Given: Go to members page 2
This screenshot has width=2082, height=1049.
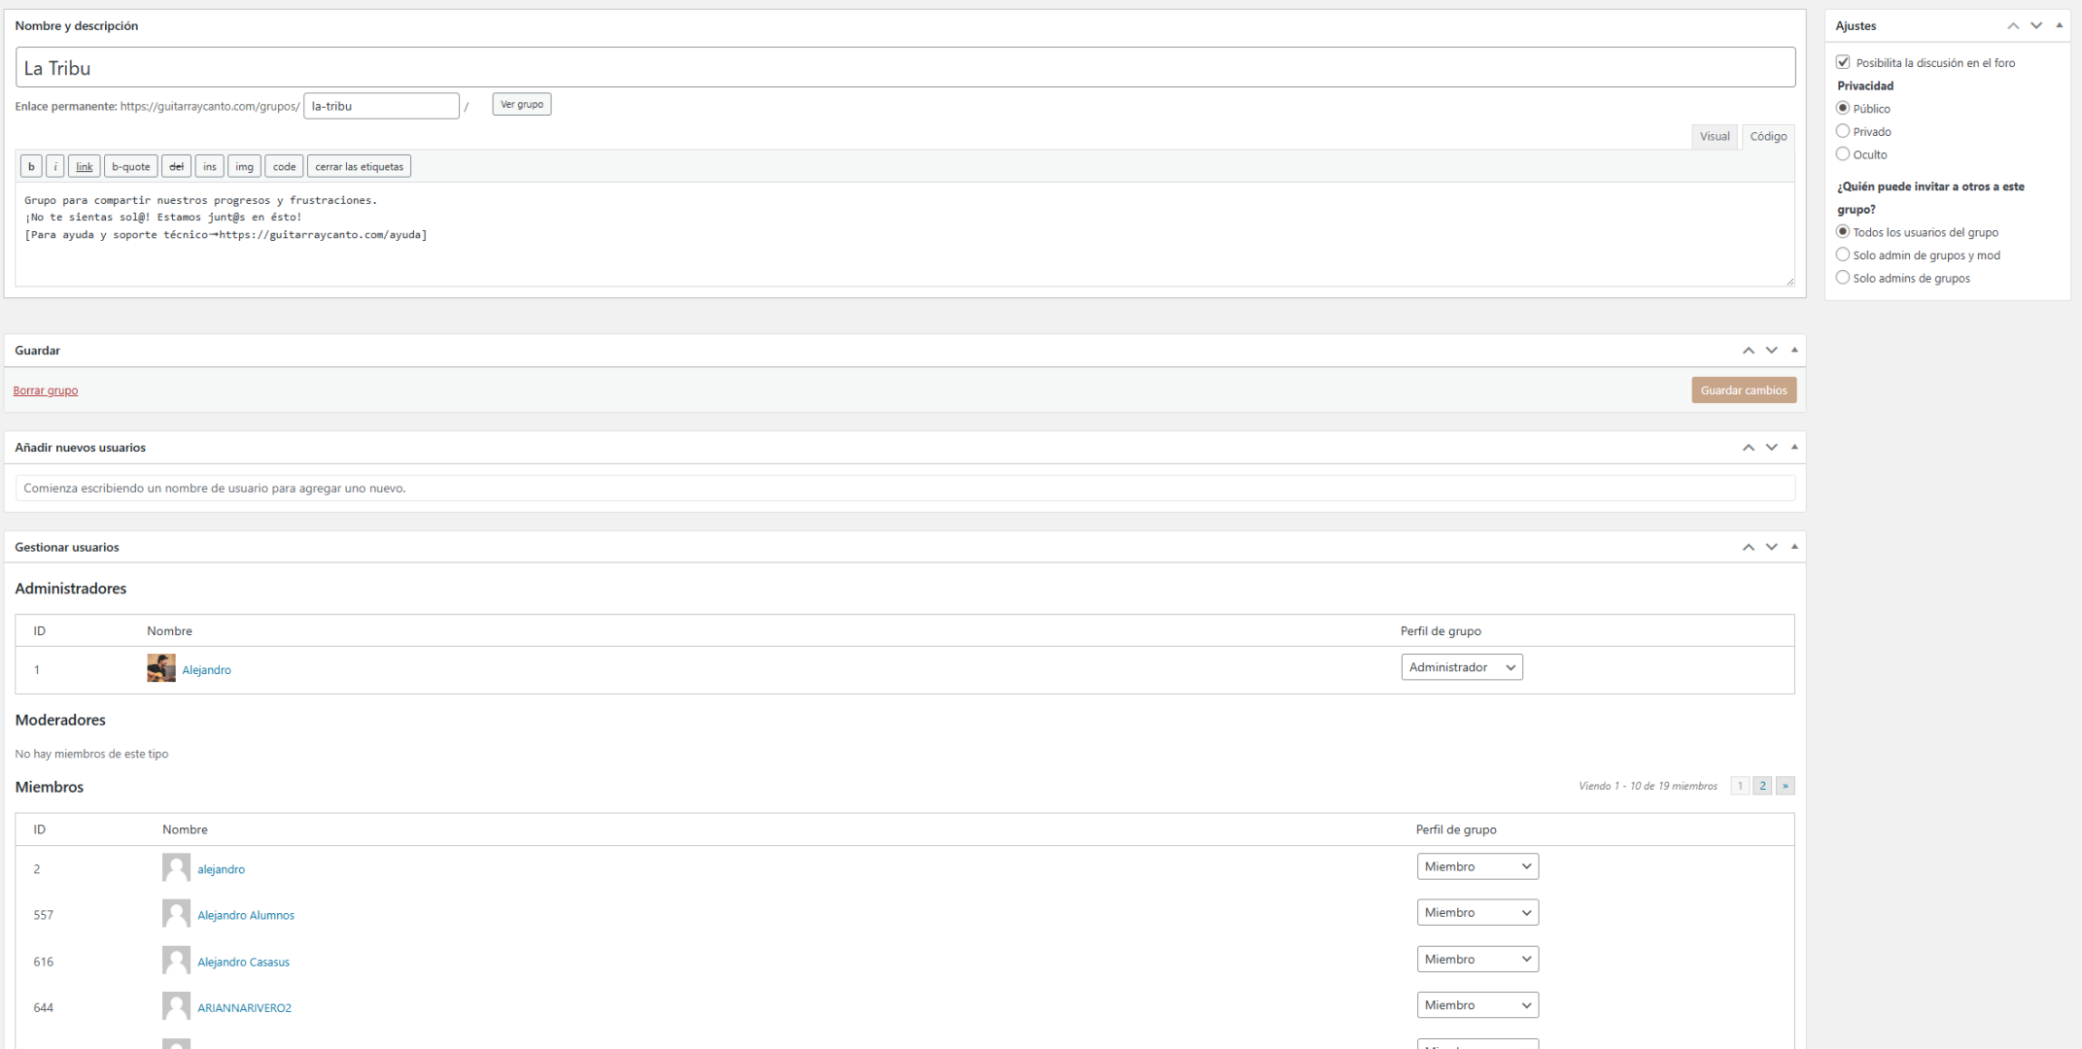Looking at the screenshot, I should pyautogui.click(x=1762, y=786).
